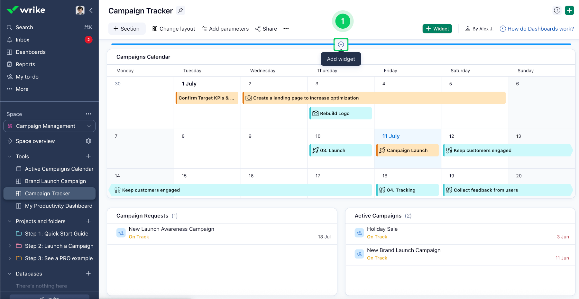The width and height of the screenshot is (579, 299).
Task: Click the green plus create button
Action: pos(569,10)
